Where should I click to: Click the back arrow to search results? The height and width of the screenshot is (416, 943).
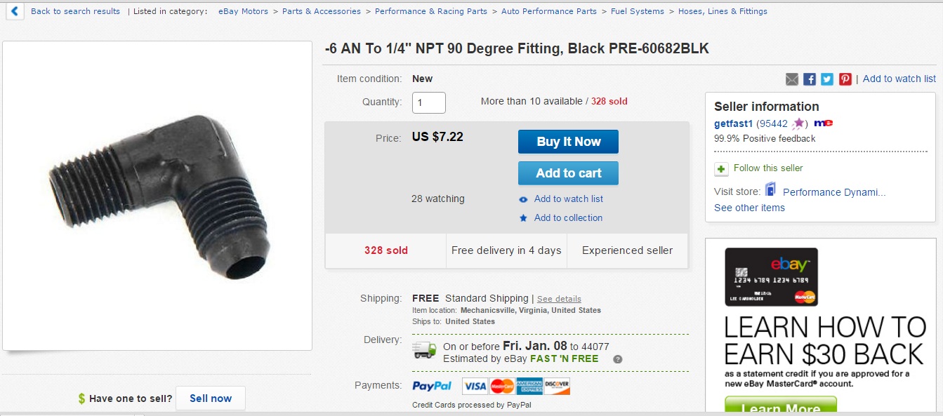pos(15,11)
